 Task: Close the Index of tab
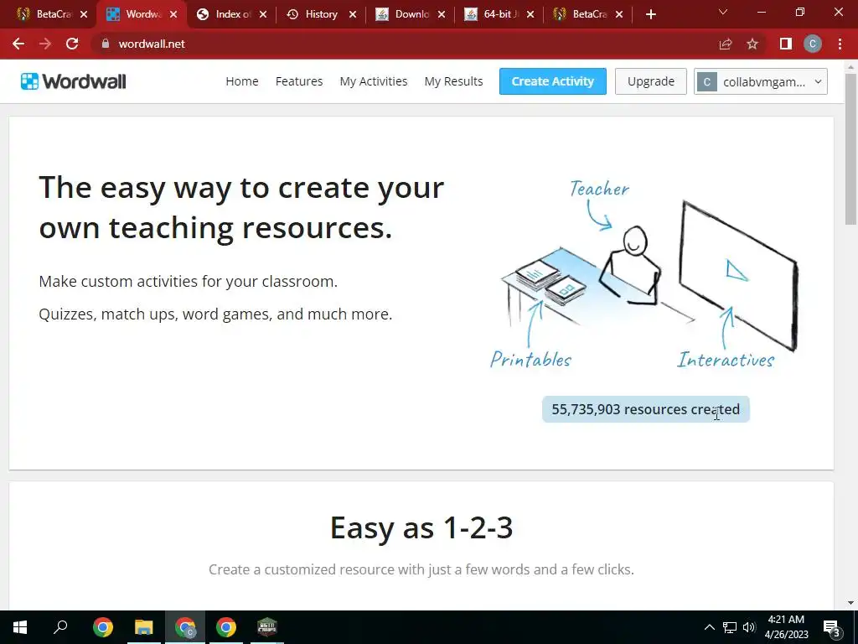(263, 14)
